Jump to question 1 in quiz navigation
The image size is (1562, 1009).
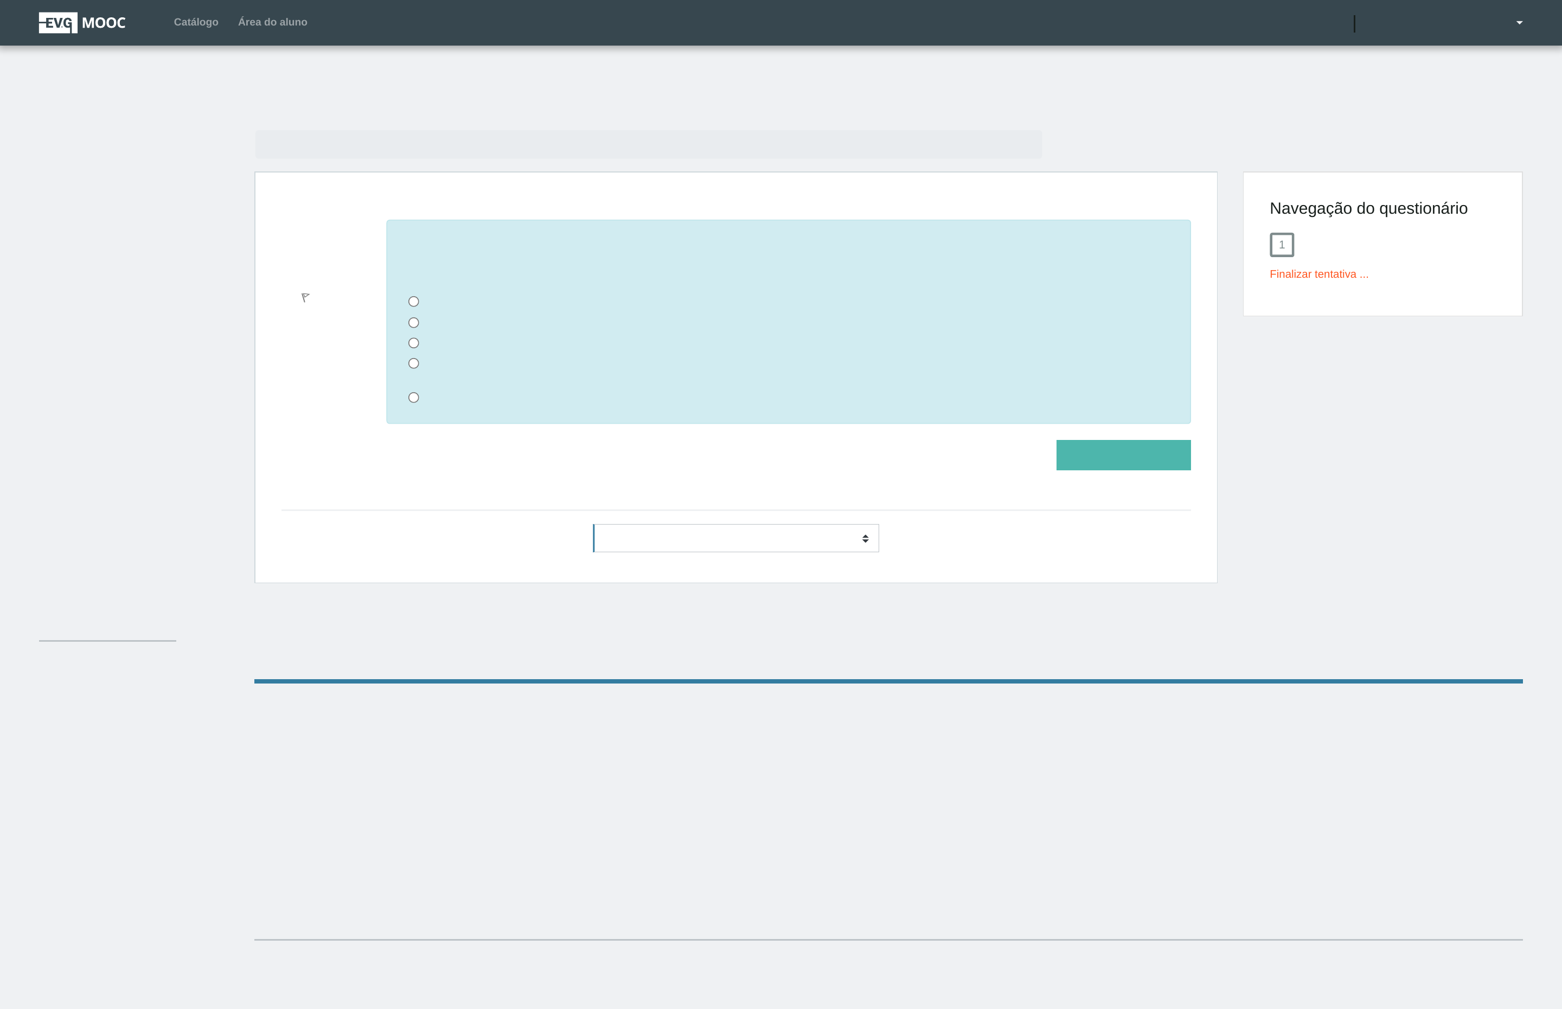pyautogui.click(x=1281, y=245)
